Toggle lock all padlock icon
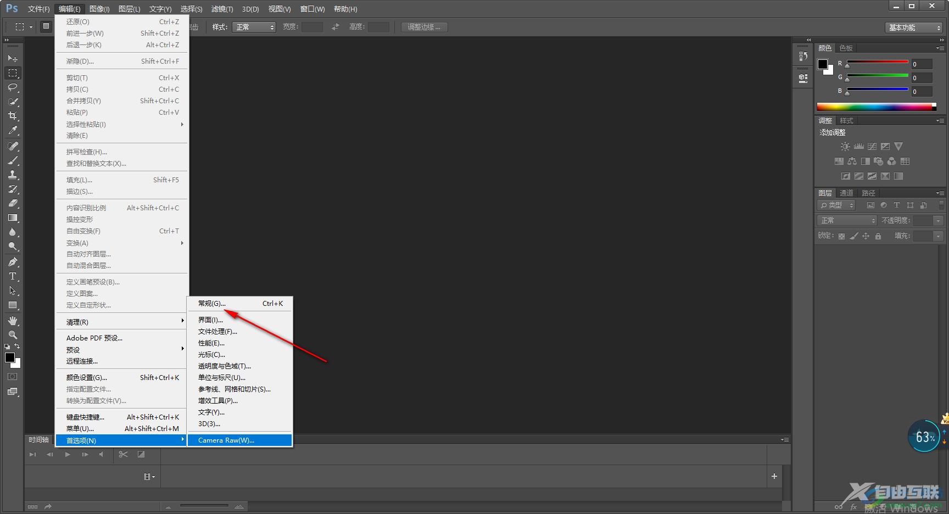This screenshot has height=514, width=949. 878,236
